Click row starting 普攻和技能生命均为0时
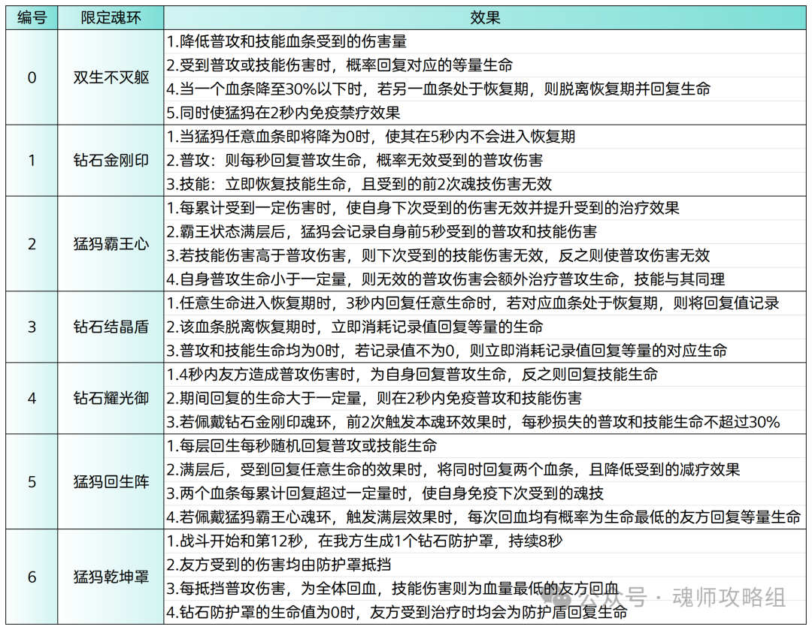Viewport: 812px width, 630px height. pos(485,351)
